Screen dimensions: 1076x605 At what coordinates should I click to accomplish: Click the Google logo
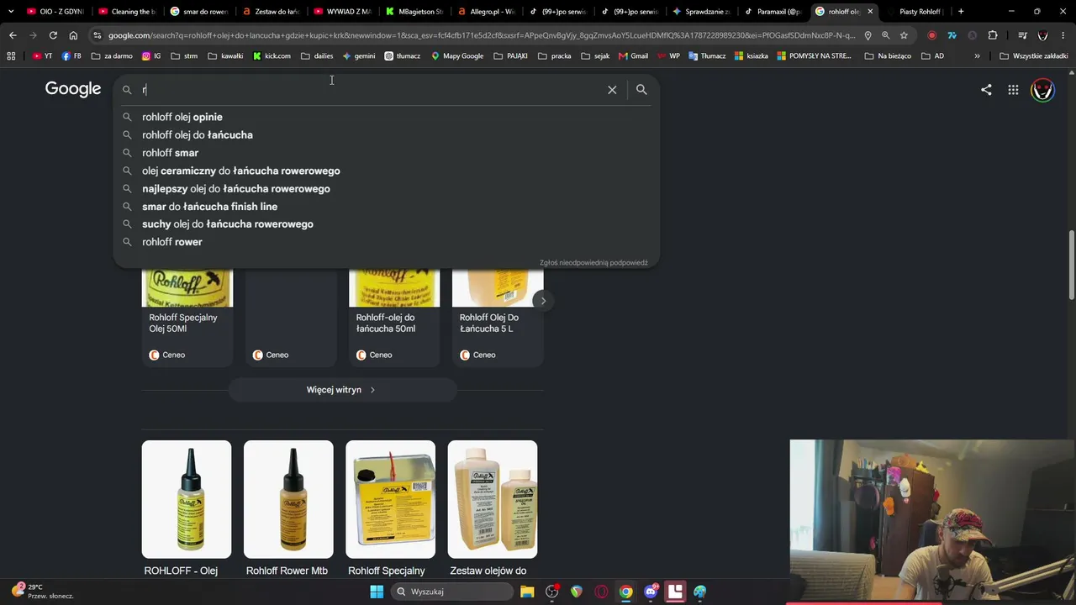point(73,89)
